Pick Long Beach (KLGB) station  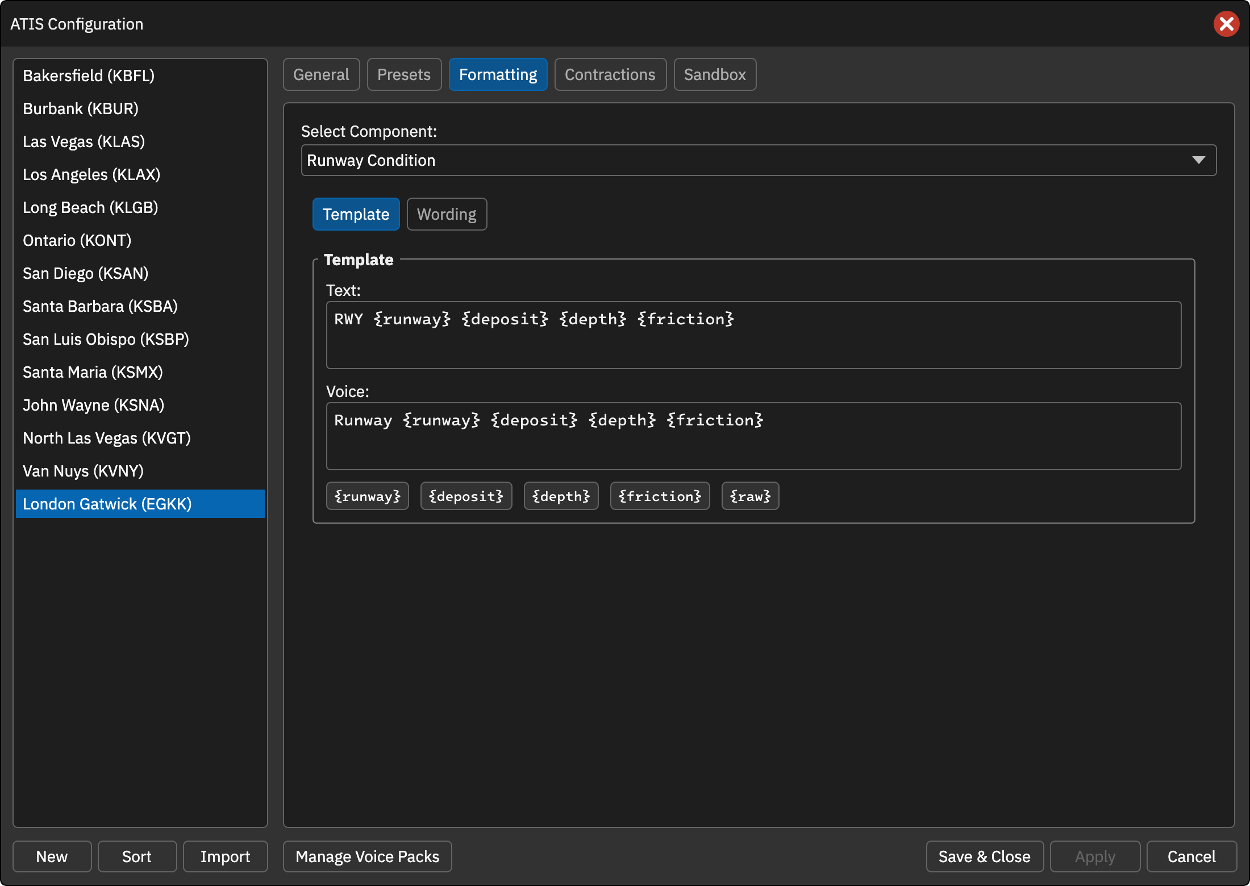tap(140, 207)
